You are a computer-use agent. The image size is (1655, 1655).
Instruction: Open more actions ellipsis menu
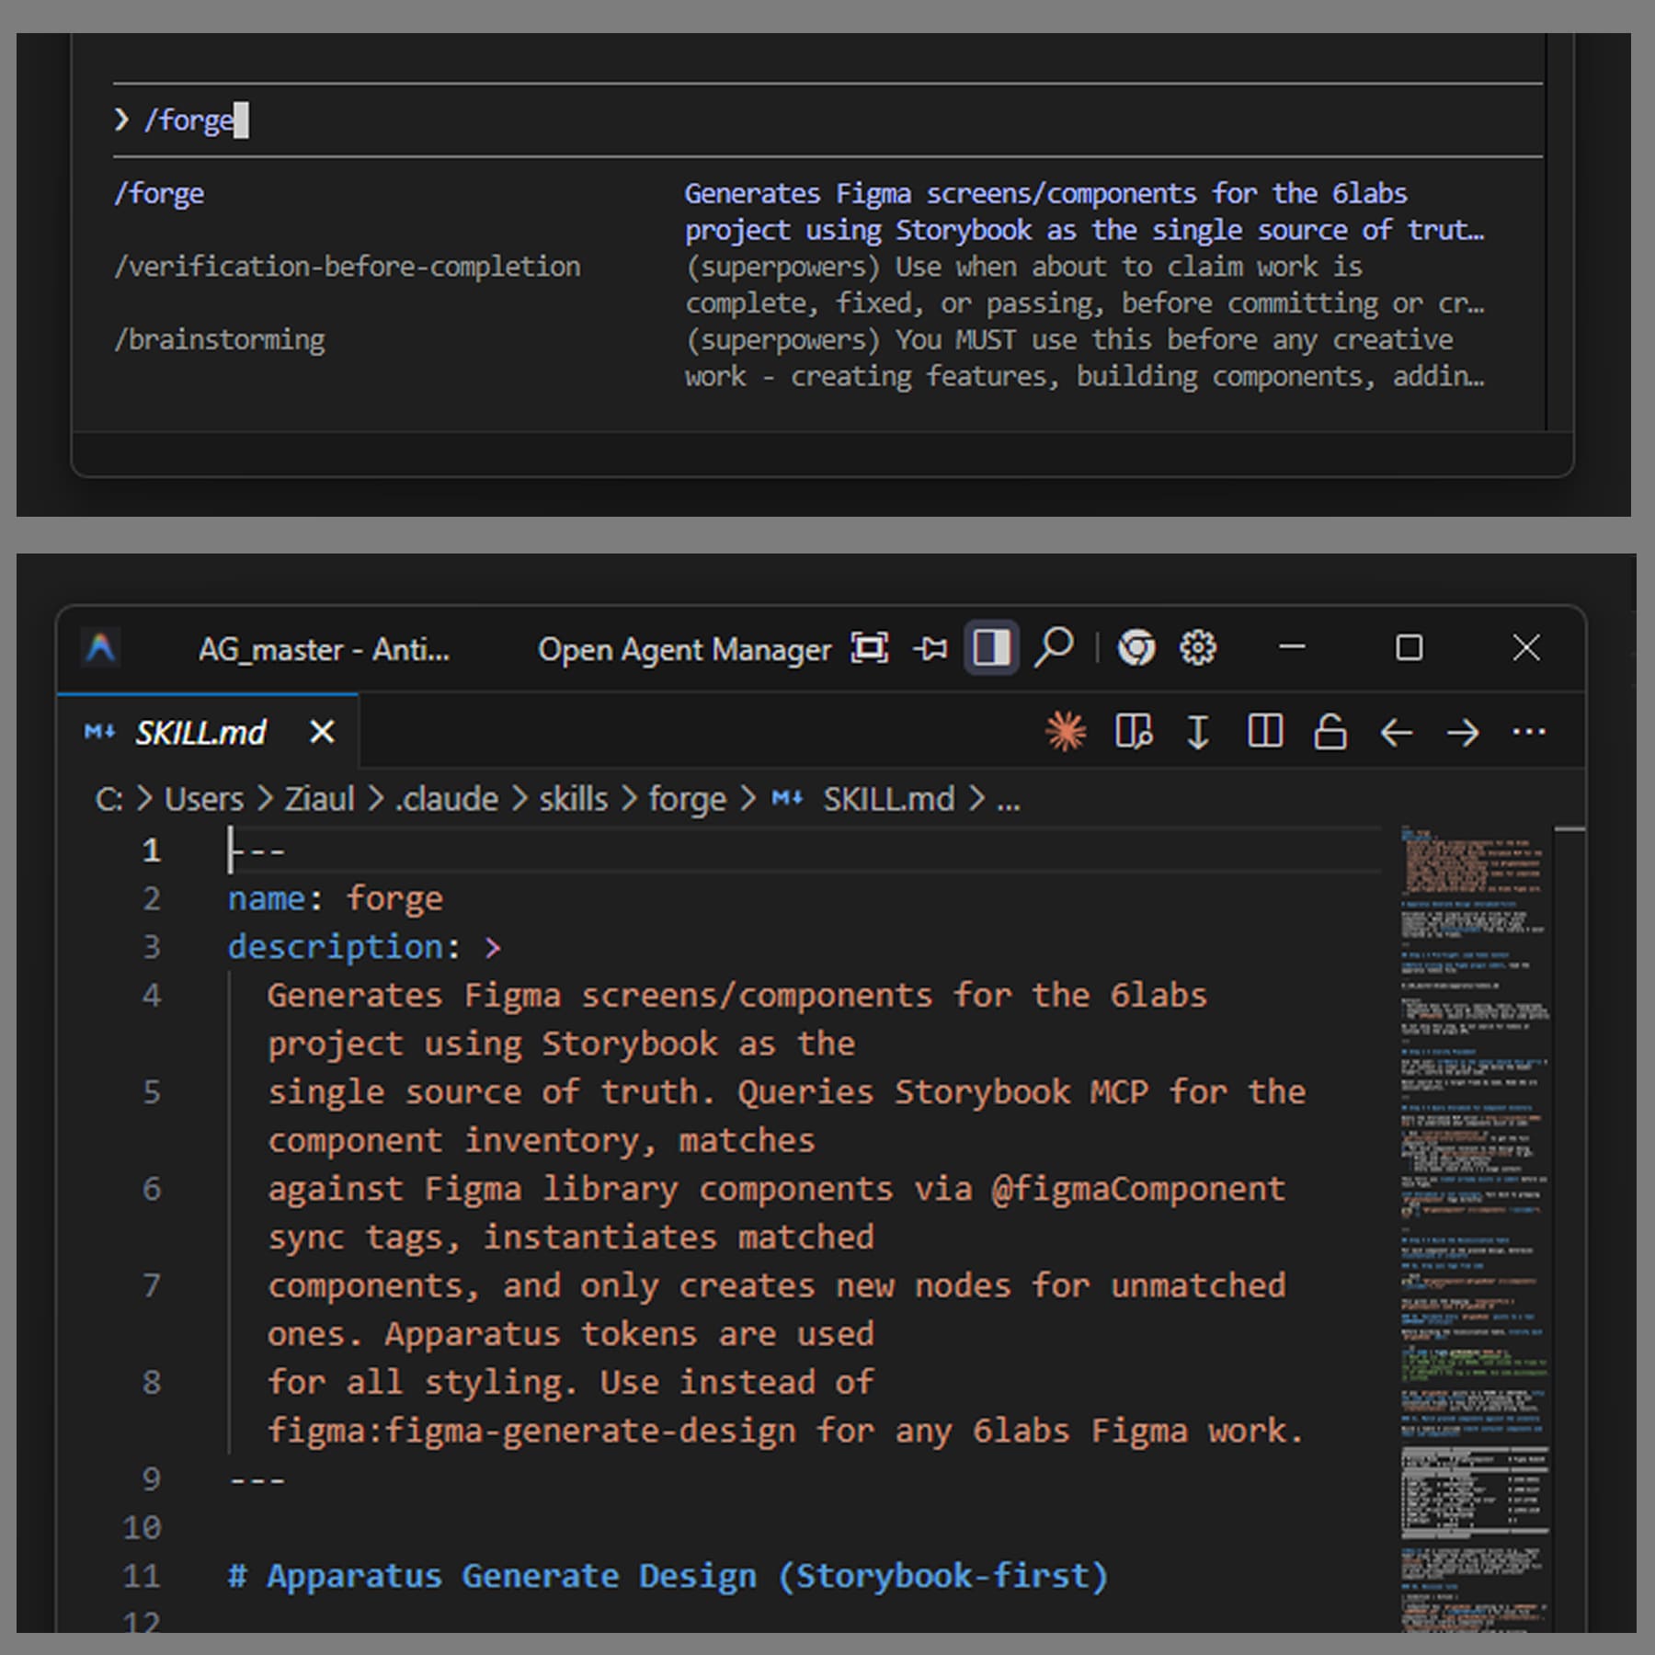pos(1529,732)
